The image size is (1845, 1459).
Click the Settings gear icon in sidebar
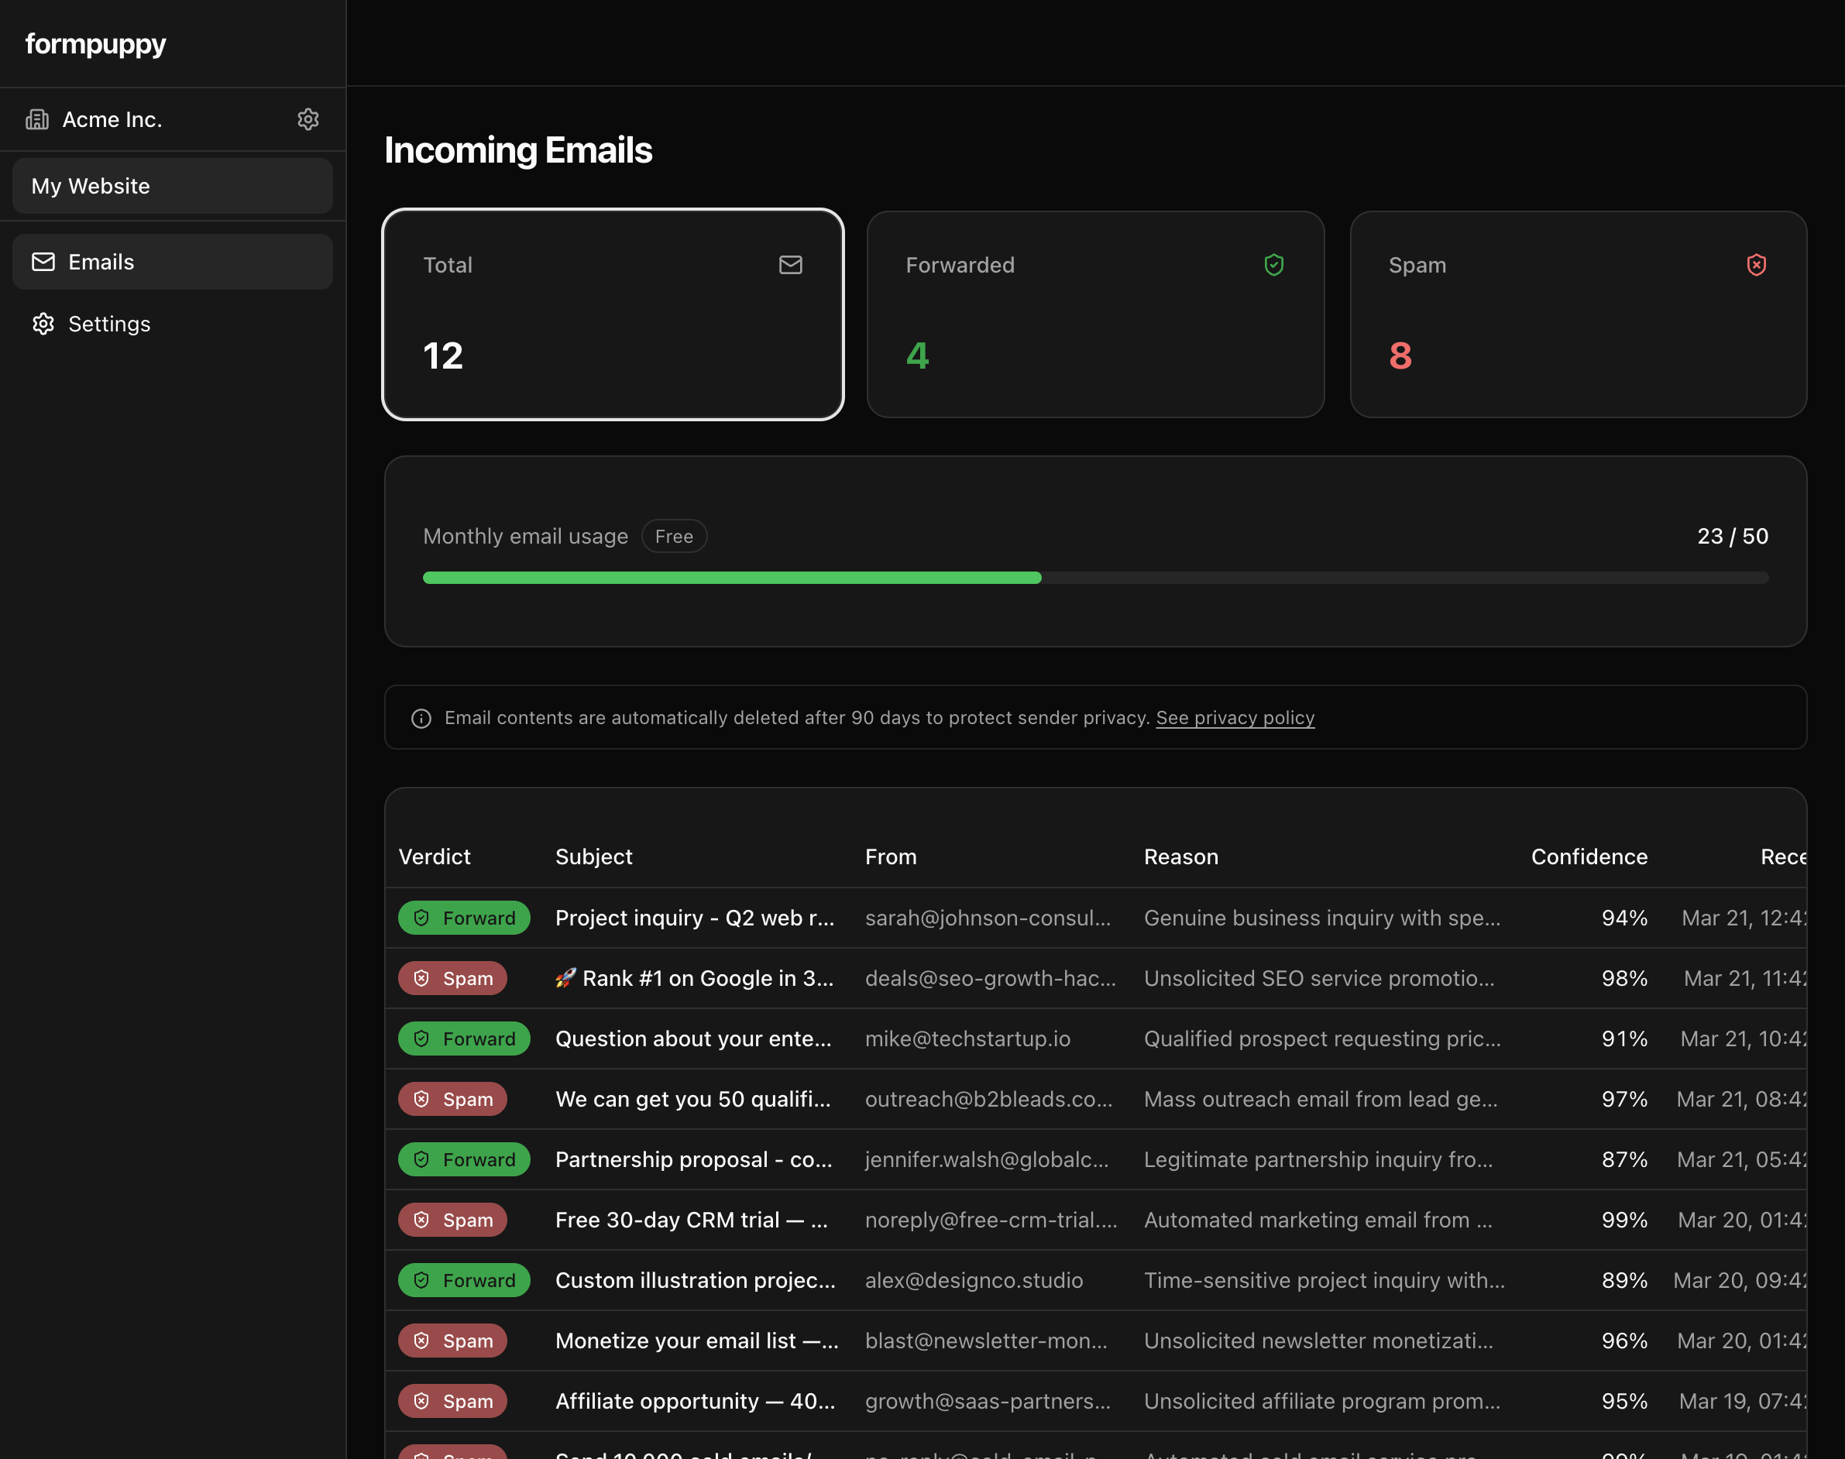pos(43,324)
